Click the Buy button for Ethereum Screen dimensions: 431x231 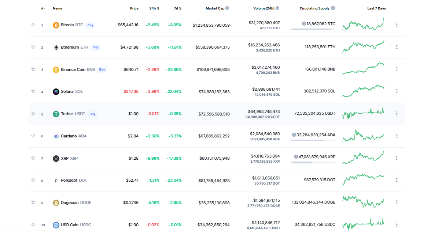pos(95,47)
